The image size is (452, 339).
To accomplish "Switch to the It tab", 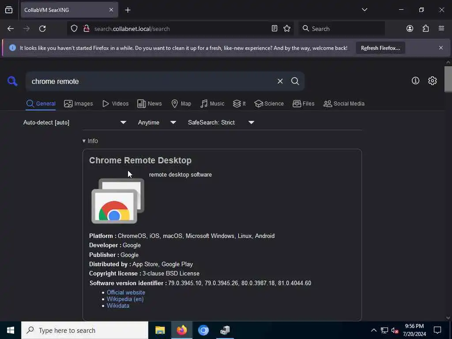I will [239, 104].
